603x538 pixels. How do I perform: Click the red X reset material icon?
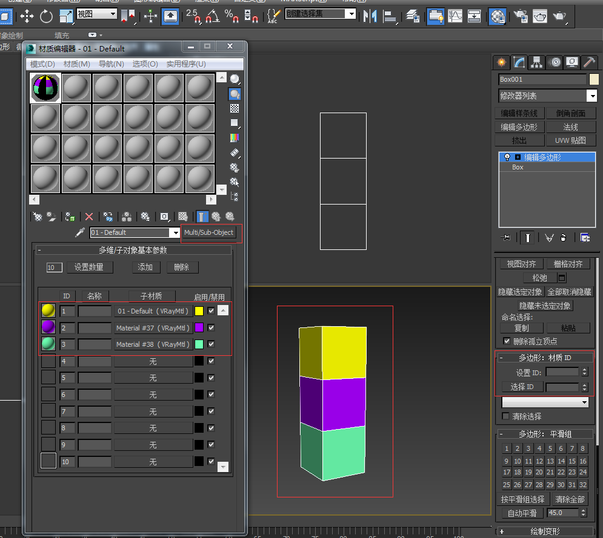pos(89,216)
